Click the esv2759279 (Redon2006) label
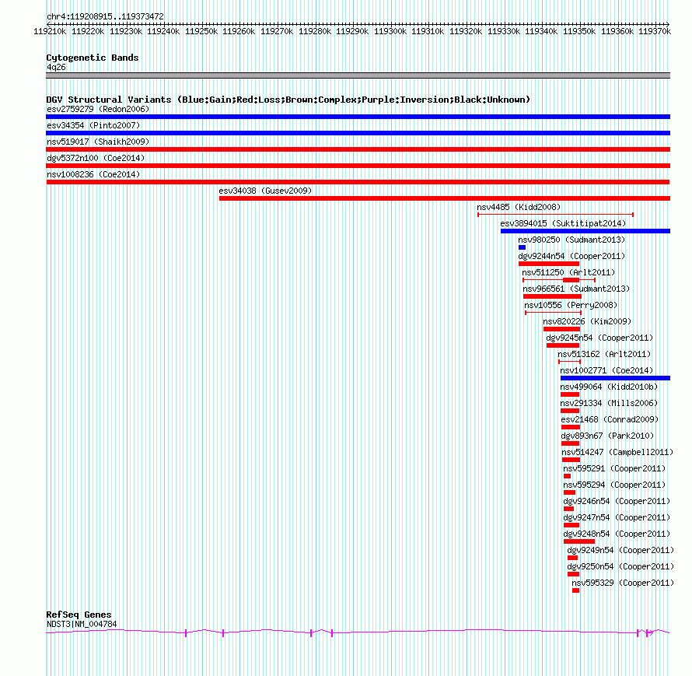 point(98,109)
